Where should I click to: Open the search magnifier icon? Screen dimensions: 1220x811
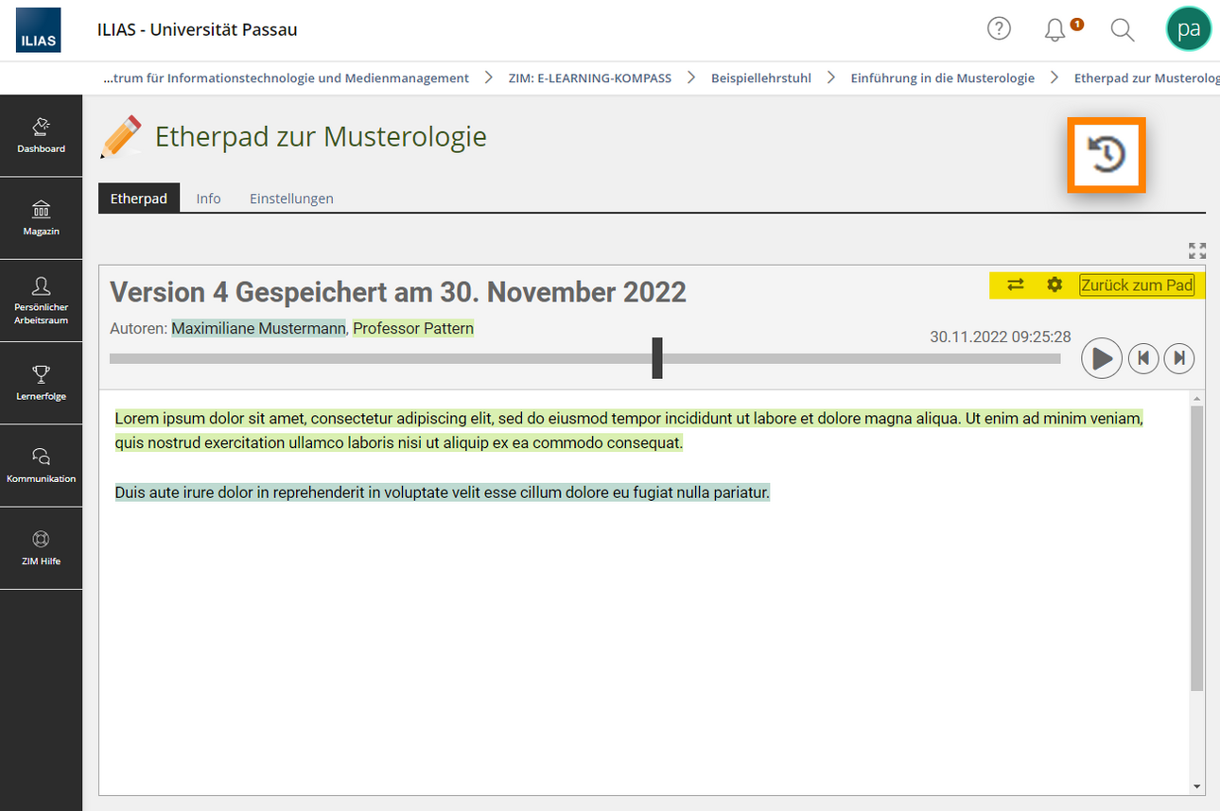[1123, 29]
